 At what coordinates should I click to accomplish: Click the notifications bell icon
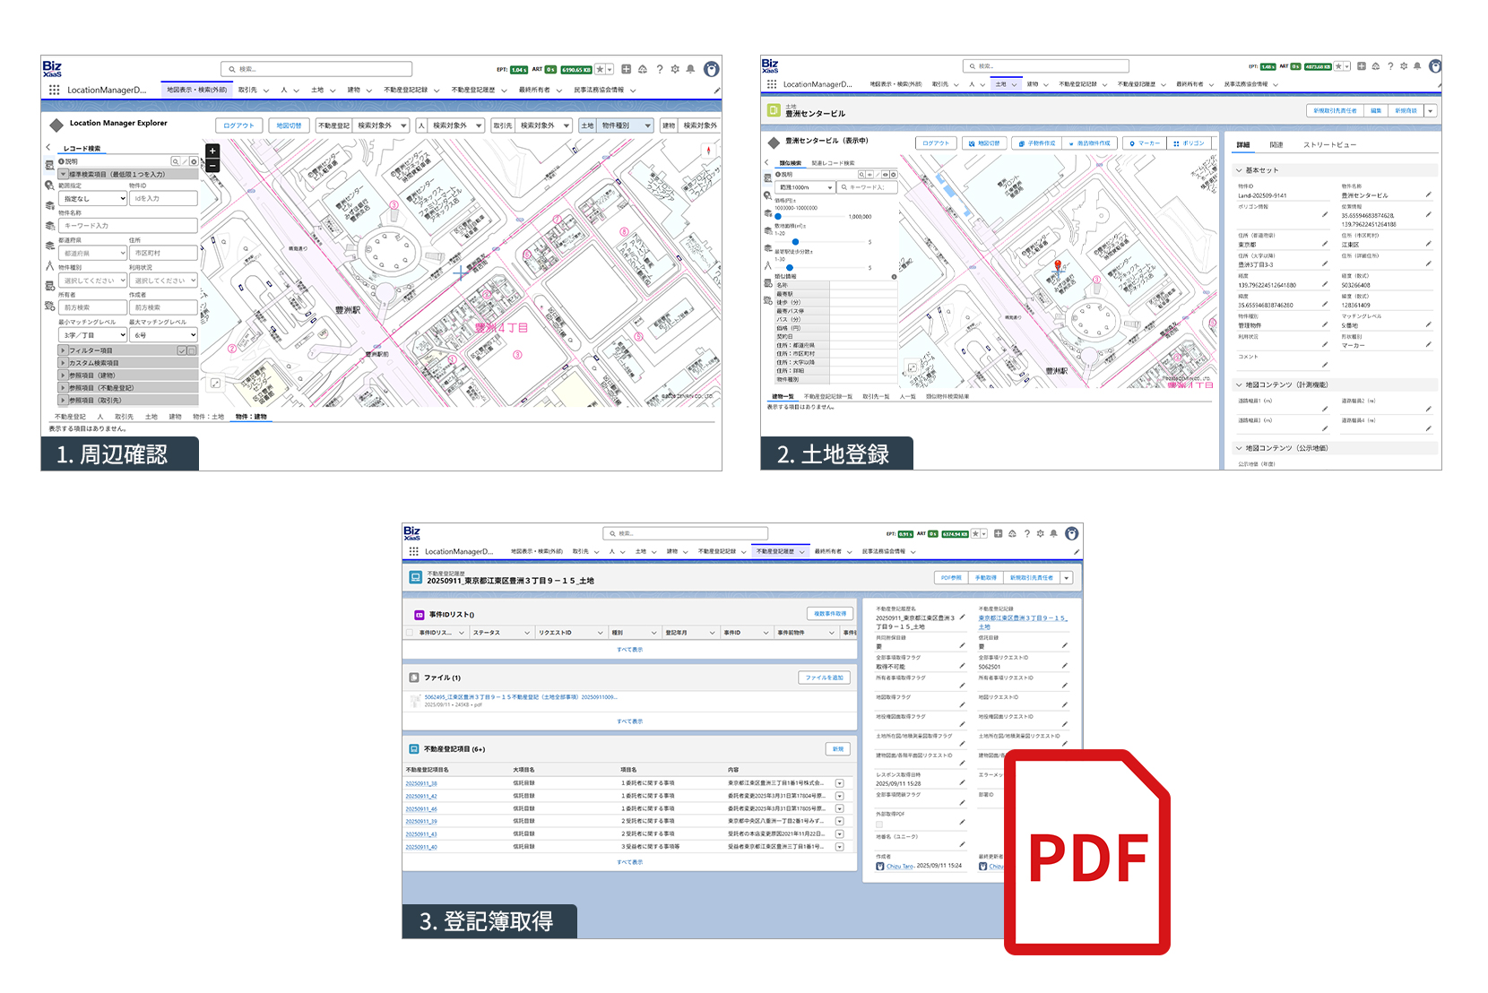click(690, 68)
